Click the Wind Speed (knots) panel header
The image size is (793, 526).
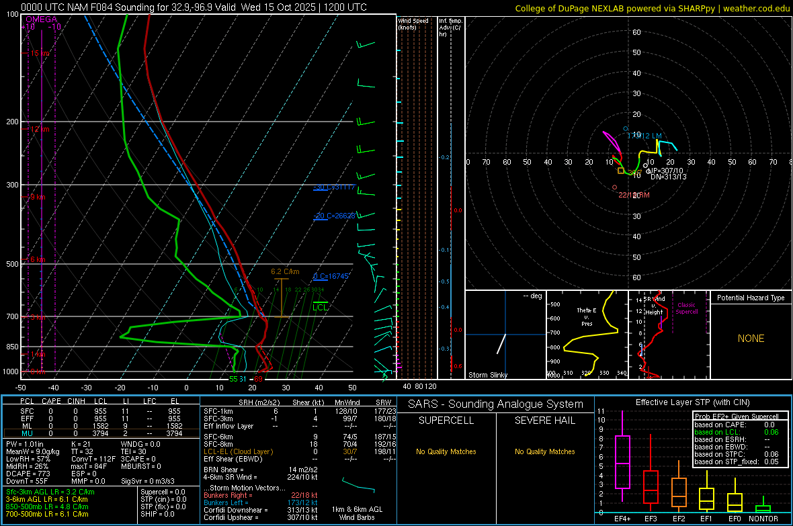coord(413,24)
